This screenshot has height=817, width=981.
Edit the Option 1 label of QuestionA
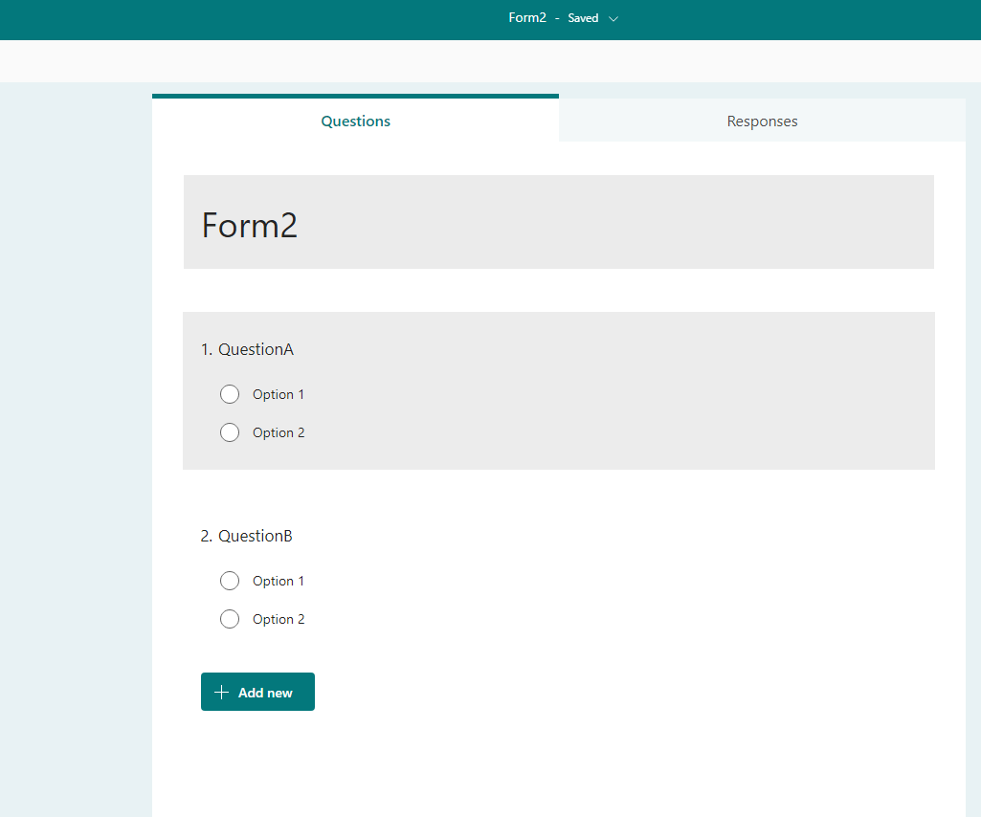pos(278,394)
